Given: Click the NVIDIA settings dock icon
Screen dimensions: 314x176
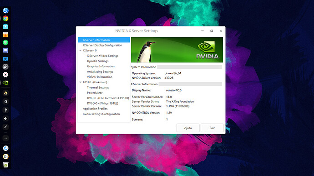Looking at the screenshot, I should click(5, 83).
